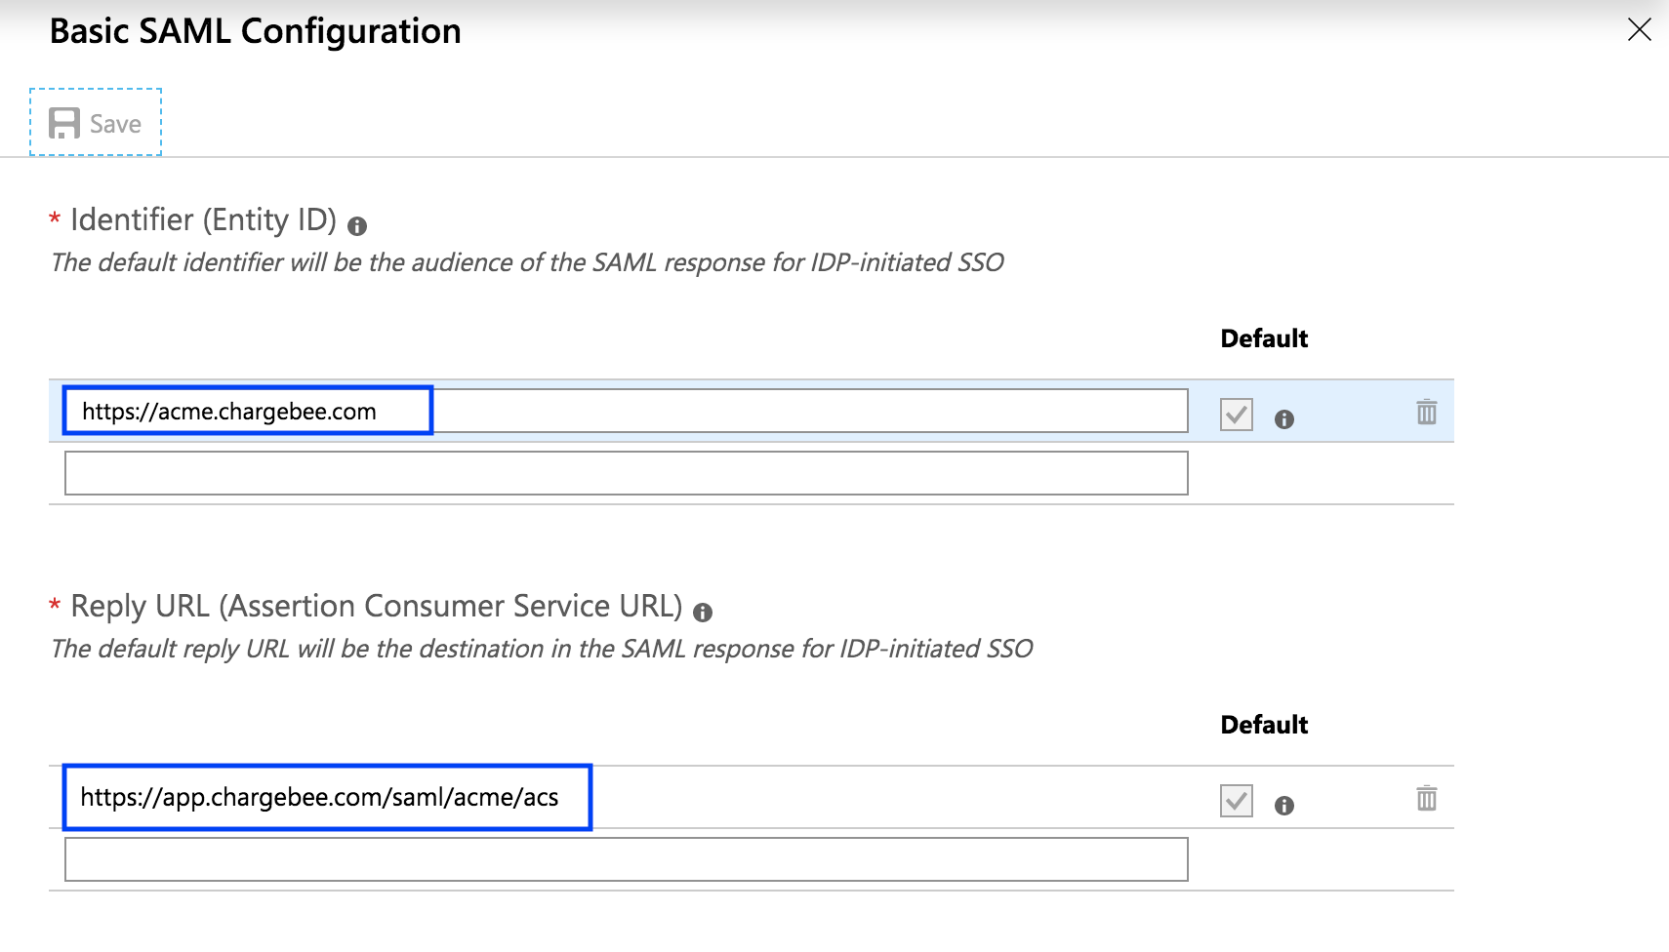This screenshot has height=952, width=1669.
Task: Delete the acme.chargebee.com identifier row
Action: tap(1426, 412)
